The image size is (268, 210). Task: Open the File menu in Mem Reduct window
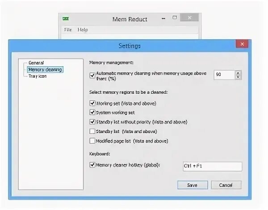(68, 30)
